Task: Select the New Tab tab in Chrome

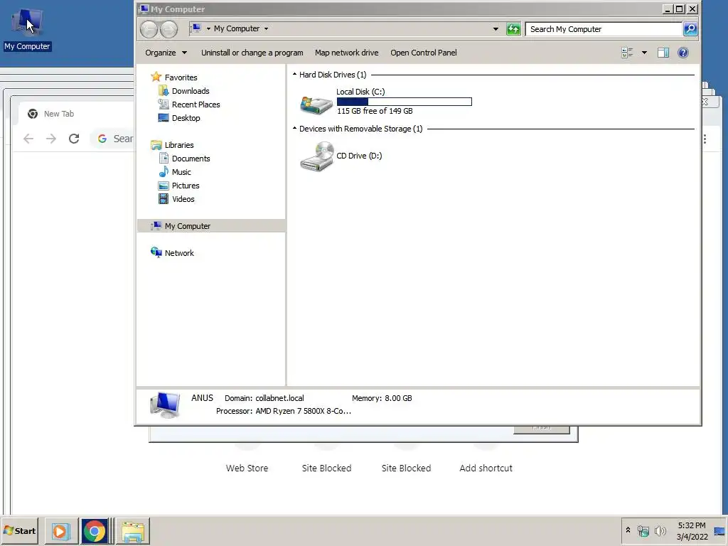Action: [58, 114]
